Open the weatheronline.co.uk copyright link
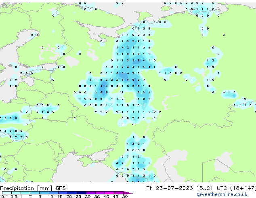This screenshot has width=256, height=198. point(222,194)
